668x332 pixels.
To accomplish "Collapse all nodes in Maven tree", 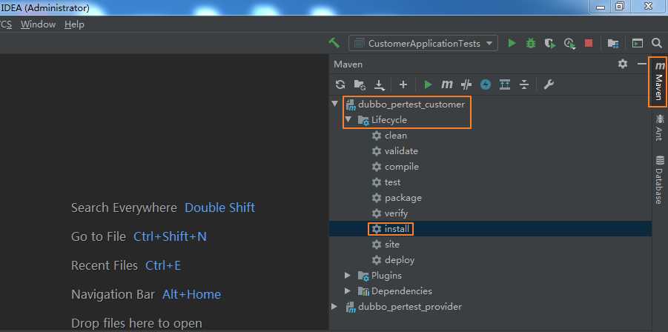I will [524, 84].
